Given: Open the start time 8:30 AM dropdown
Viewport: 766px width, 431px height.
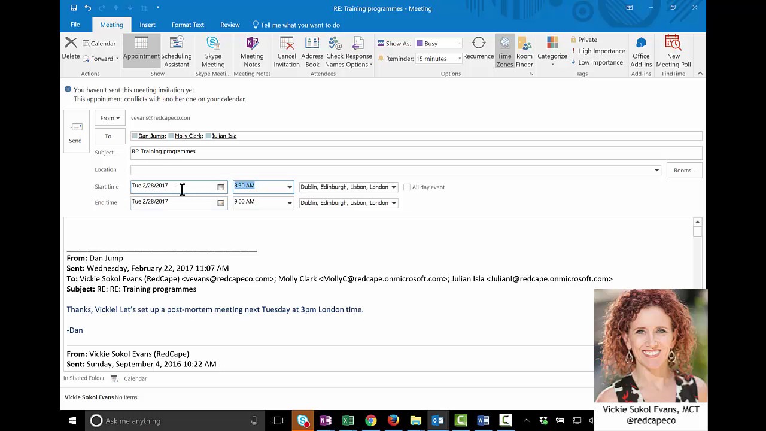Looking at the screenshot, I should 290,187.
